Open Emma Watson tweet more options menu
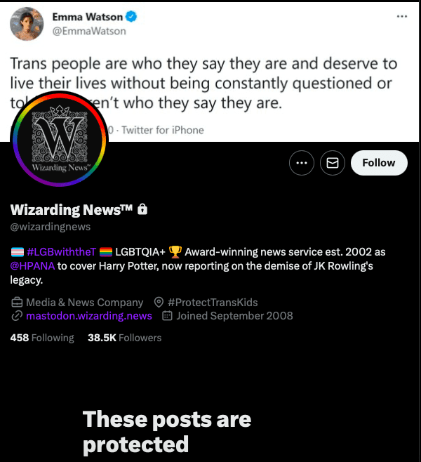The image size is (421, 462). (x=402, y=17)
